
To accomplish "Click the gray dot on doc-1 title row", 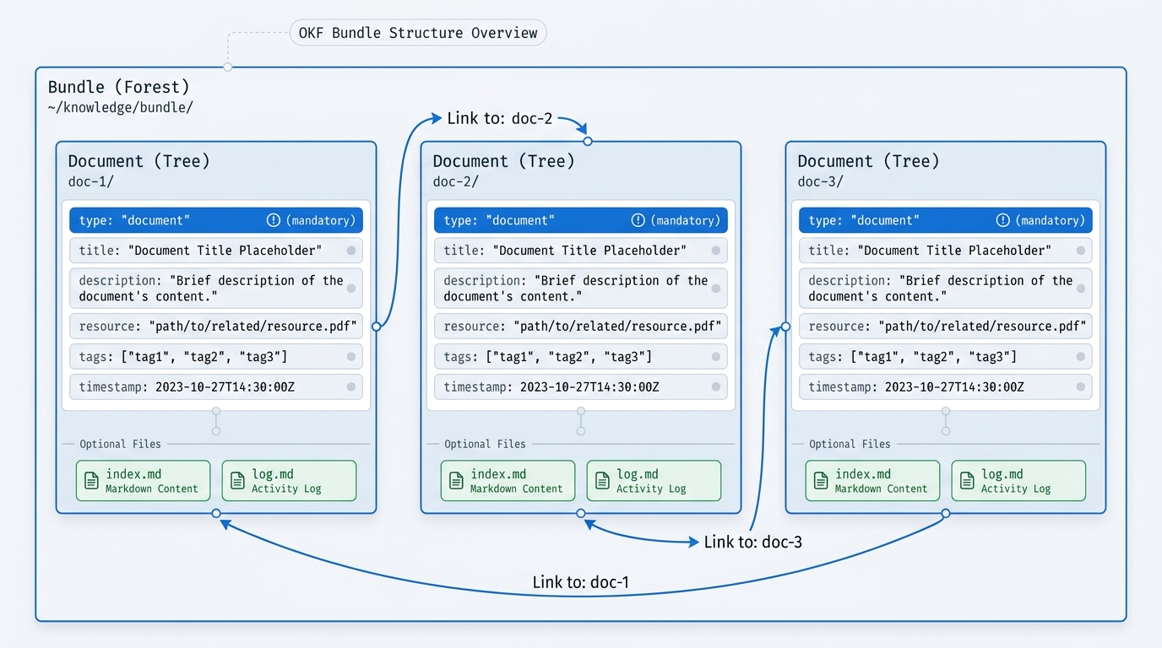I will (350, 251).
